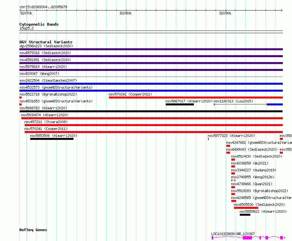Select the 15q25.2 band label

(x=27, y=28)
